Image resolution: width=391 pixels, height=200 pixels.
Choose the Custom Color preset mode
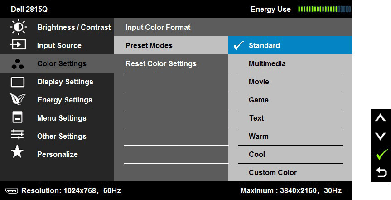tap(290, 172)
